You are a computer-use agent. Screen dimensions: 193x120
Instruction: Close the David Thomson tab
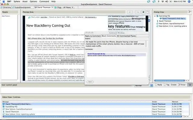(x=52, y=7)
